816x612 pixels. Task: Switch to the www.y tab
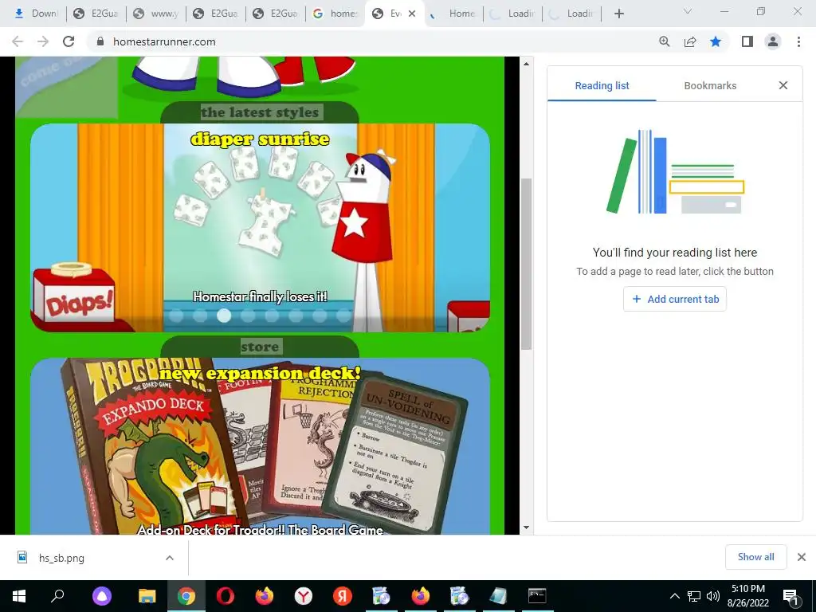click(157, 14)
